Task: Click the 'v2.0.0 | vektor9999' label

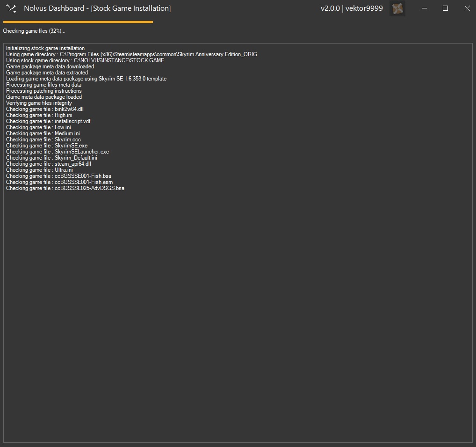Action: (x=352, y=8)
